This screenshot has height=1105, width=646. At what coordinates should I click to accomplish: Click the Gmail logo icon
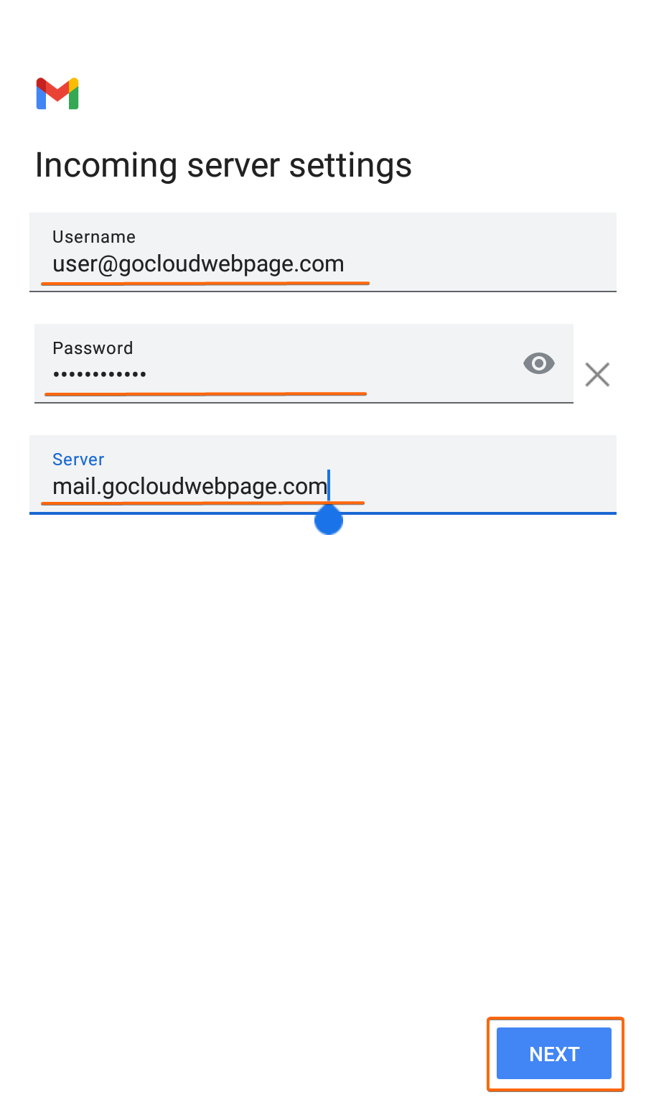57,93
